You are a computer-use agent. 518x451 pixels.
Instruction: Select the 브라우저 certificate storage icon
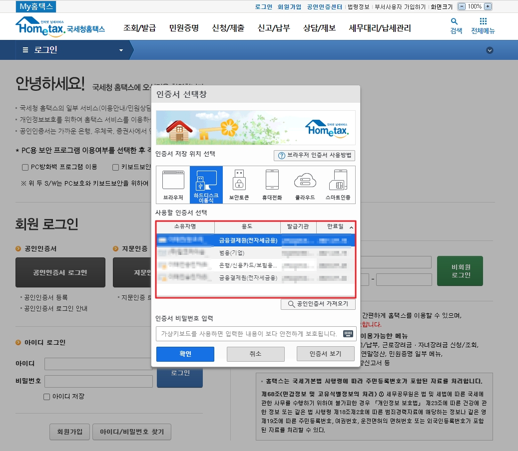coord(173,185)
